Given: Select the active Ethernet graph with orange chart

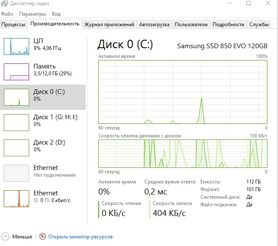Looking at the screenshot, I should pos(16,198).
